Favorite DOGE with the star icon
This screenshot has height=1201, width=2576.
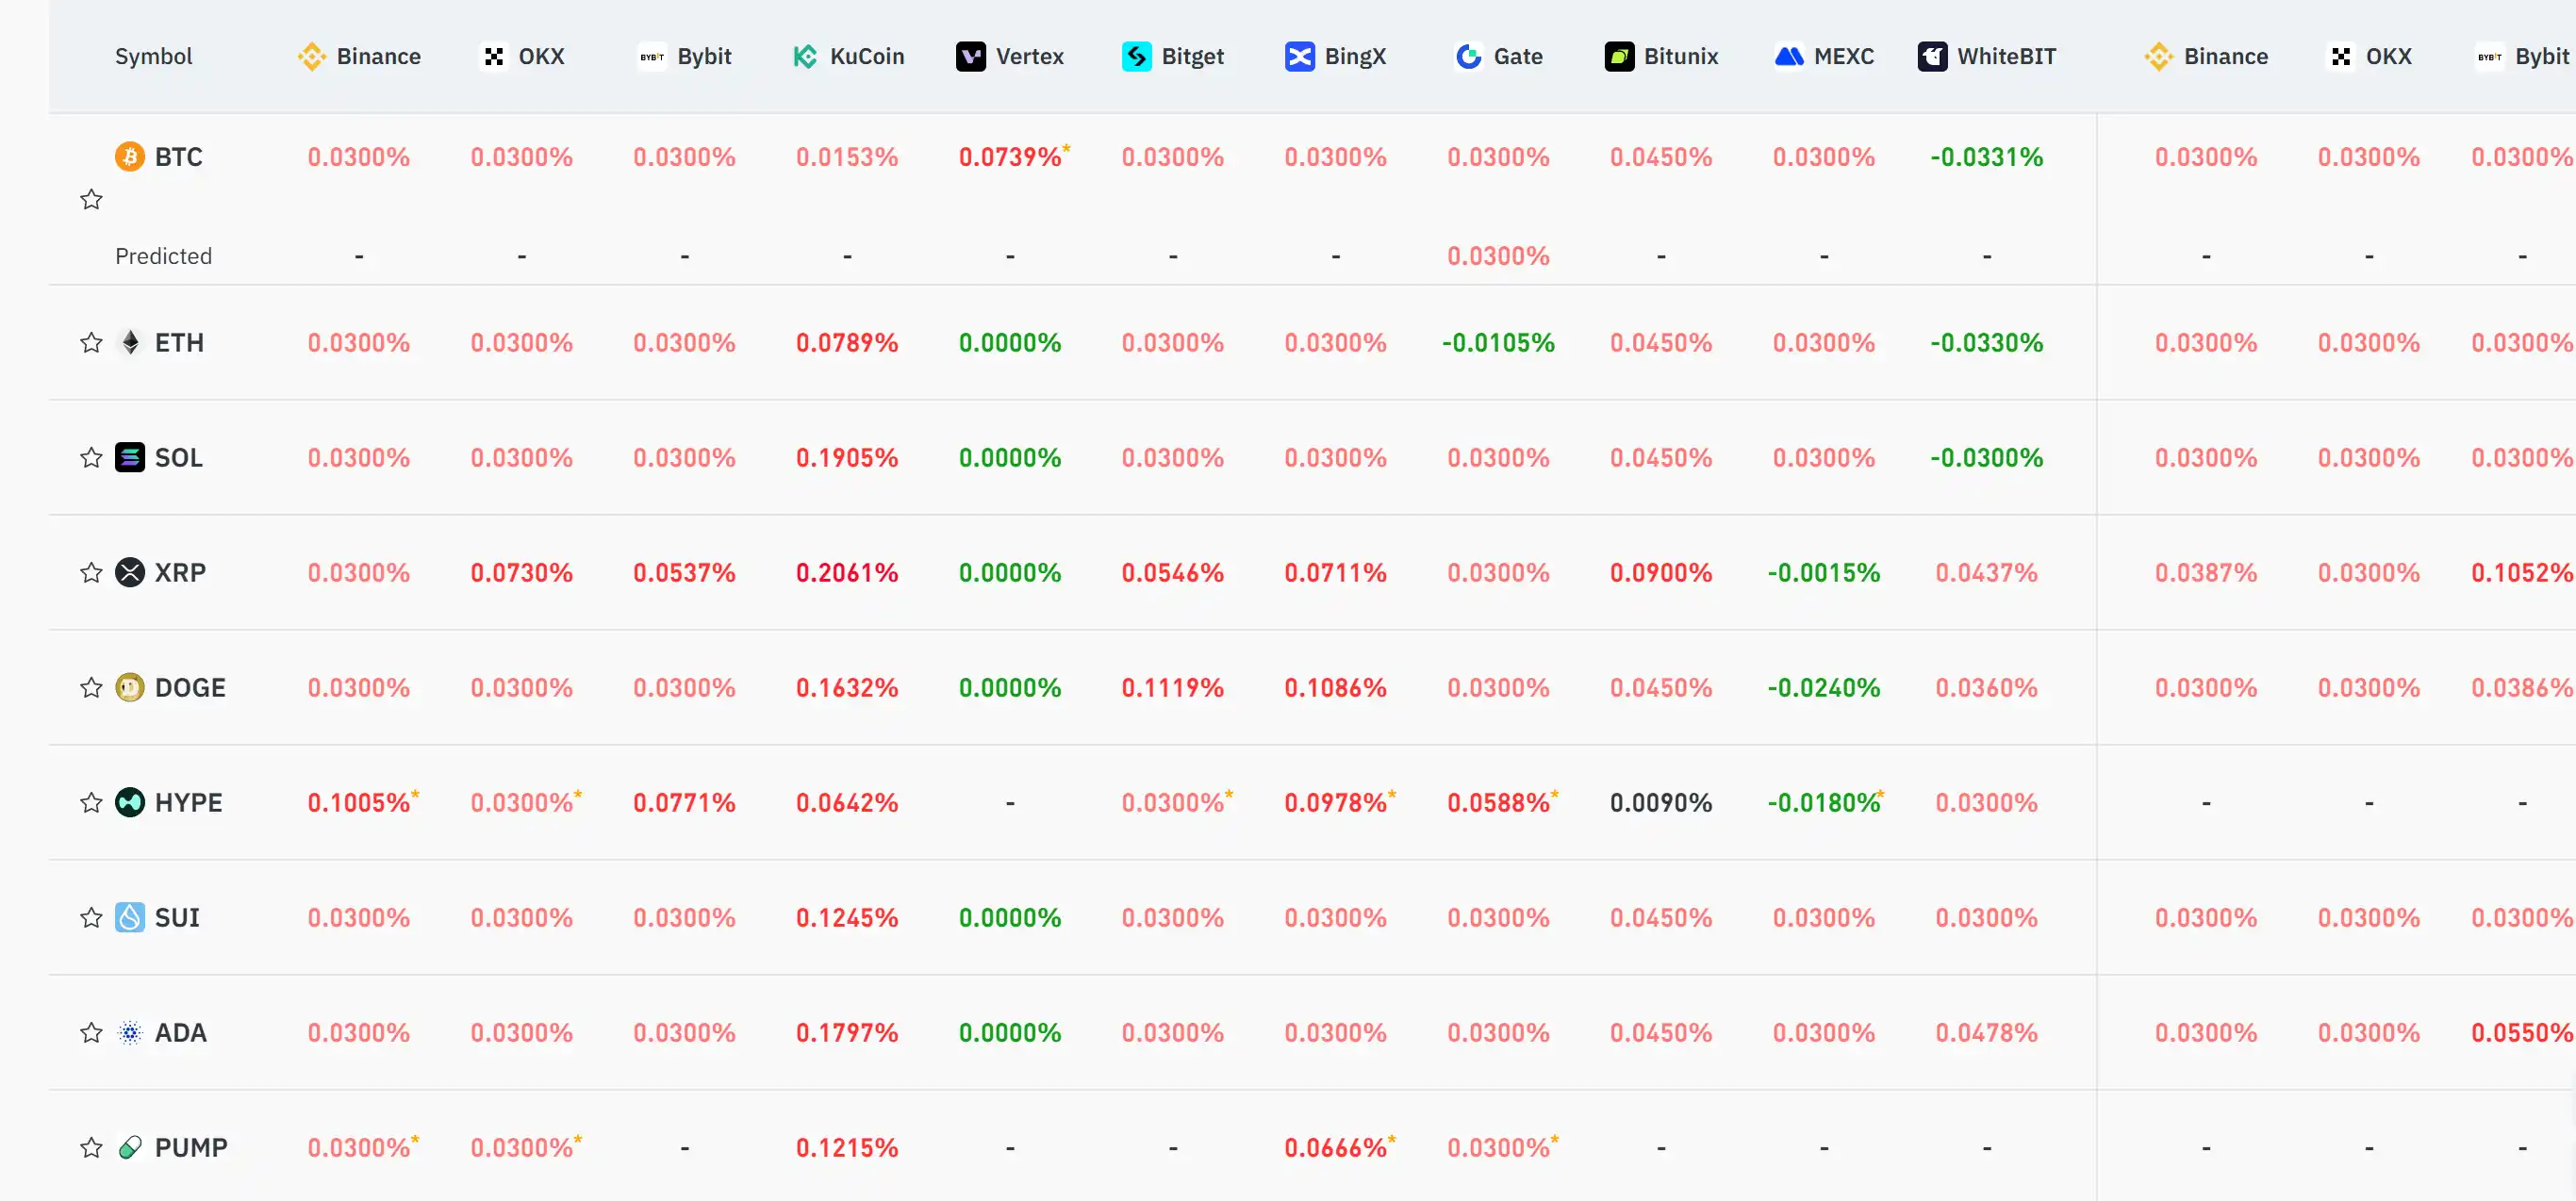pyautogui.click(x=91, y=688)
